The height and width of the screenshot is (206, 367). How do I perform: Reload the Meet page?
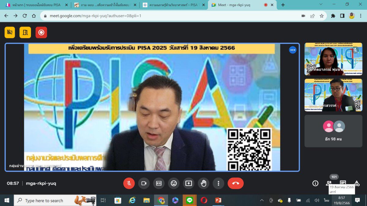[25, 16]
